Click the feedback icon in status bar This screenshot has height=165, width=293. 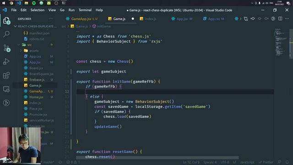[x=280, y=162]
